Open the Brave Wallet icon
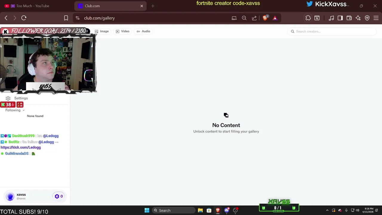Screen dimensions: 382x215 349,18
